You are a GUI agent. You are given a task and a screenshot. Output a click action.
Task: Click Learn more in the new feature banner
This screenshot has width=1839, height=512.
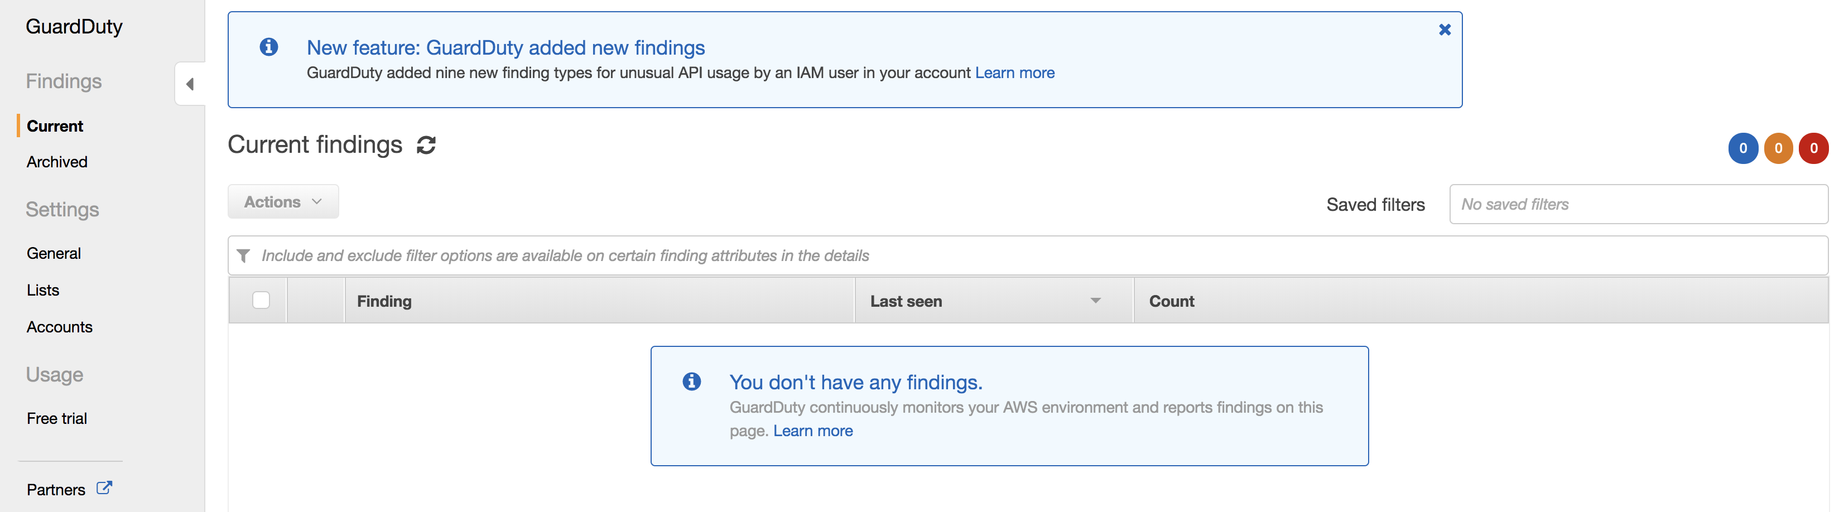[1014, 73]
